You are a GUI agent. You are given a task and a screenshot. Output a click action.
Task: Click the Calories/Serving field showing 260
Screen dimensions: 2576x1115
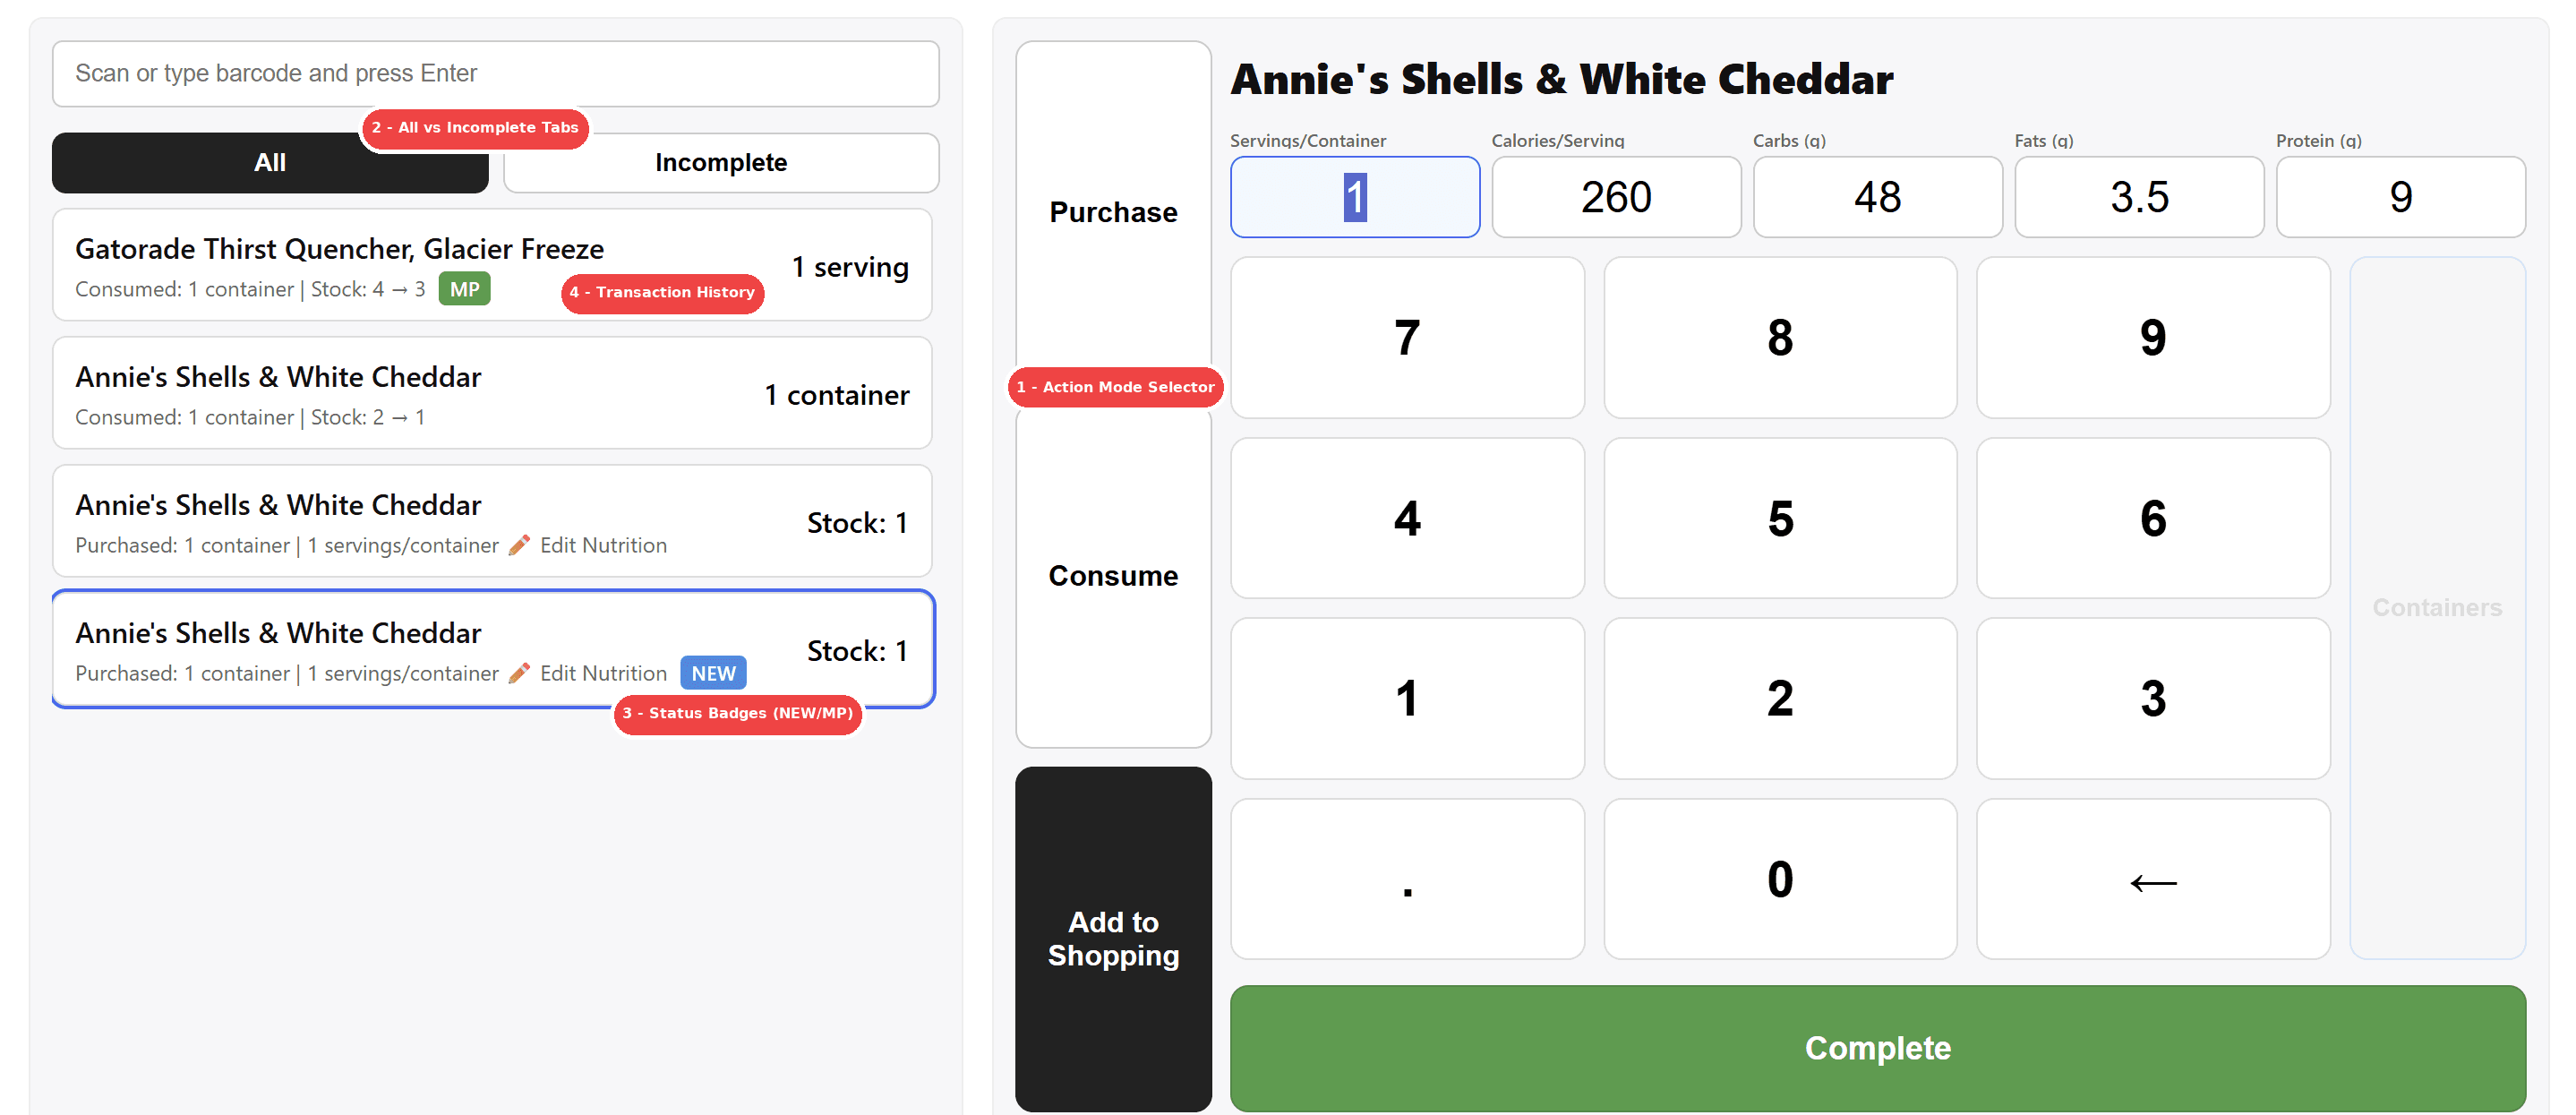(x=1616, y=197)
